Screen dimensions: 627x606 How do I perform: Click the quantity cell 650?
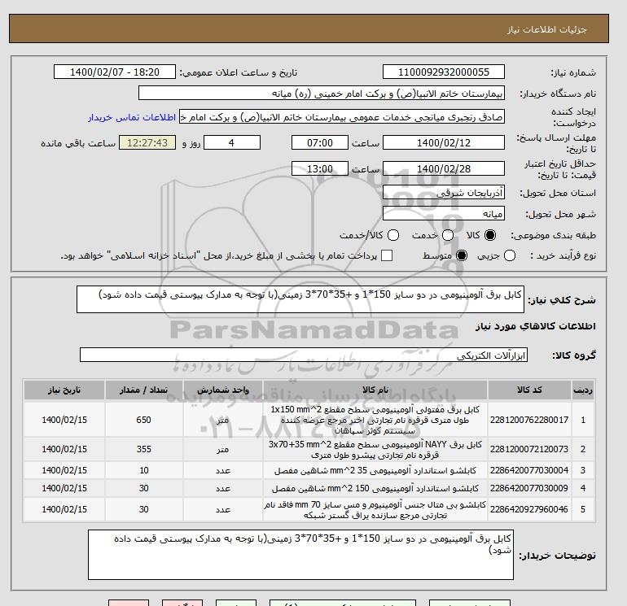143,420
